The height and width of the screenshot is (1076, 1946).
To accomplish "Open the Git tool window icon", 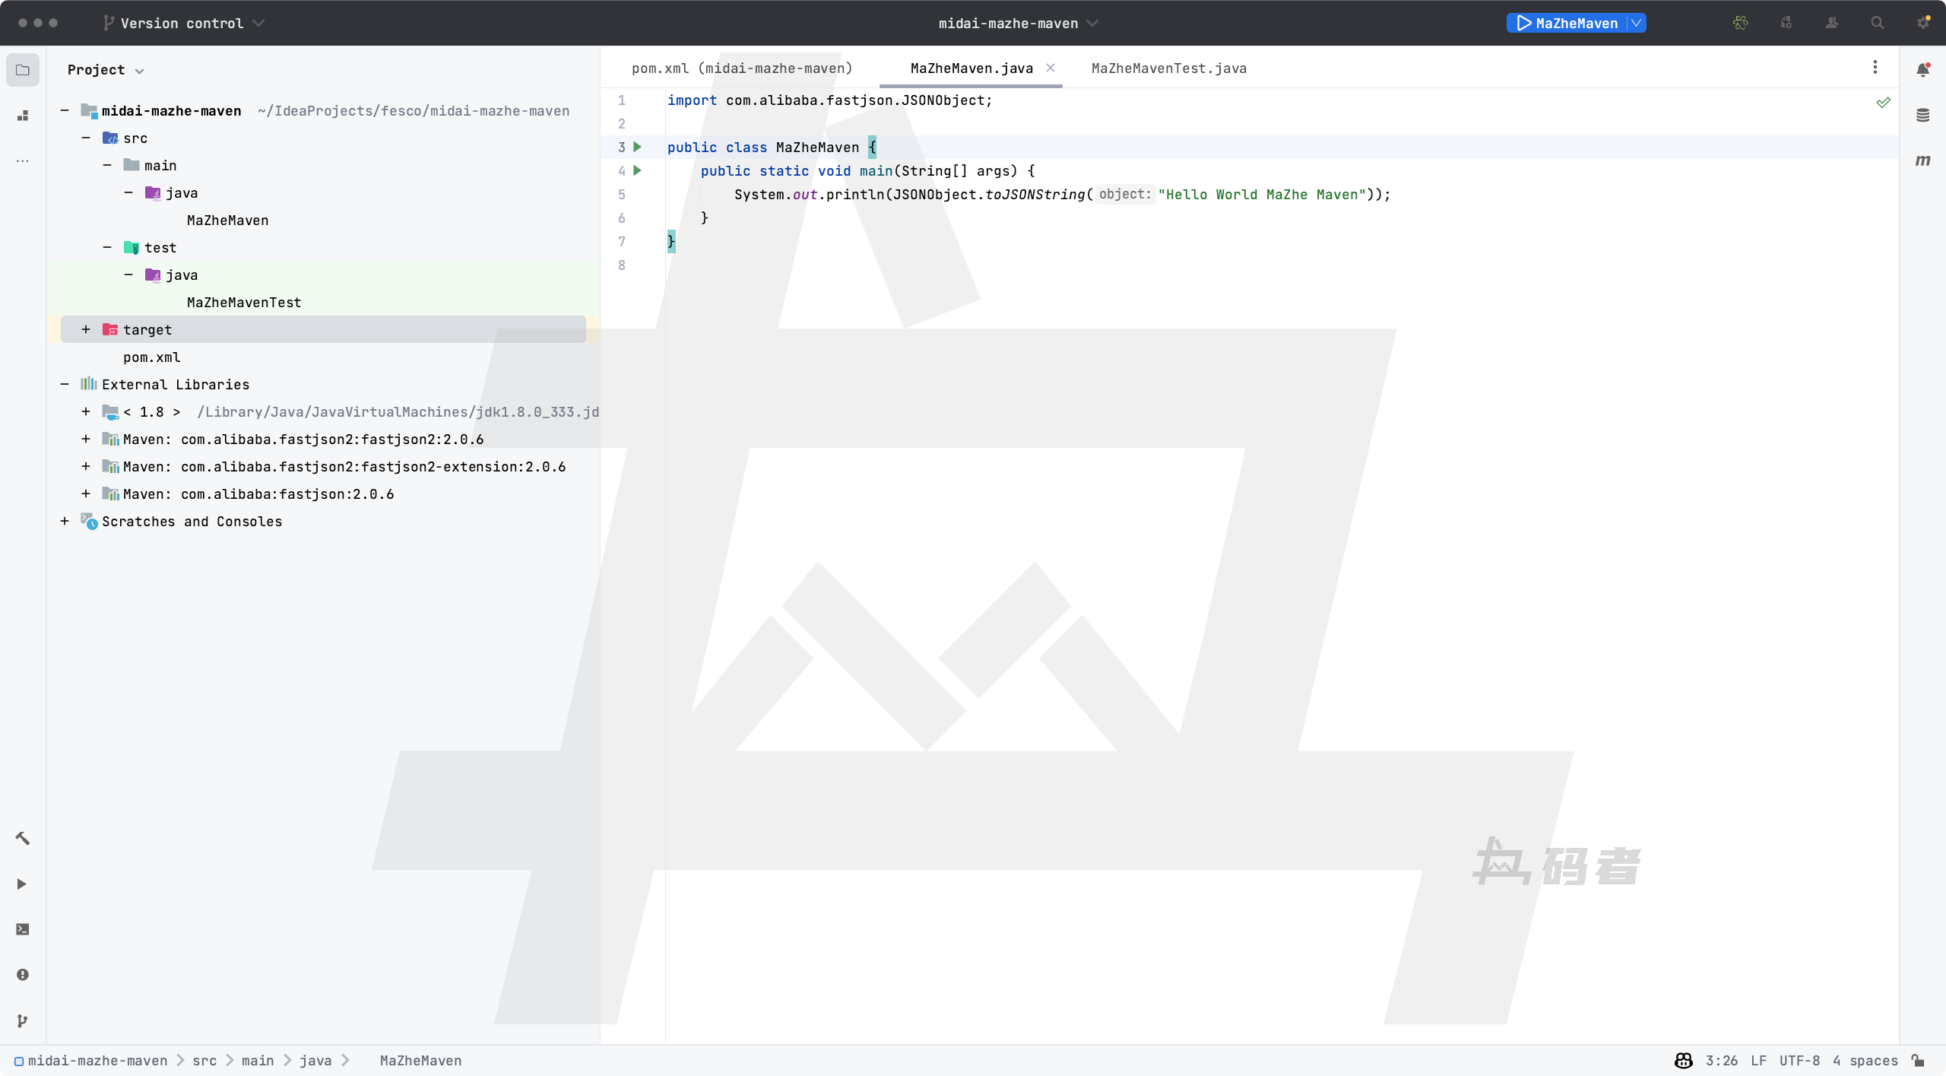I will (22, 1020).
